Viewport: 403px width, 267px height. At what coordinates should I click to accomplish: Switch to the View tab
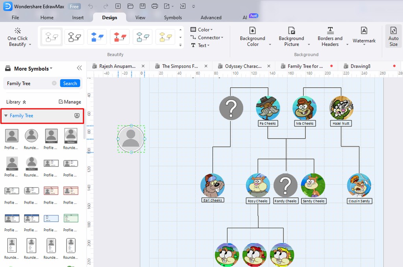point(140,17)
